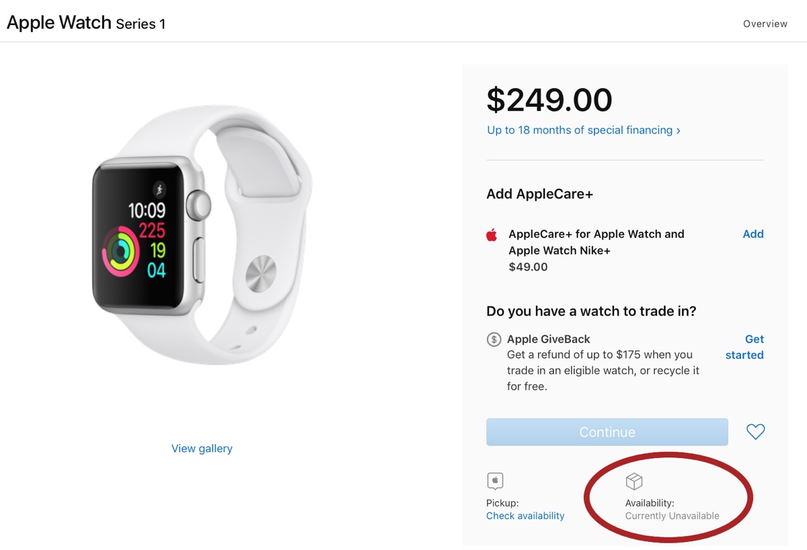Click the white Apple Watch product image
The image size is (807, 550).
tap(202, 248)
